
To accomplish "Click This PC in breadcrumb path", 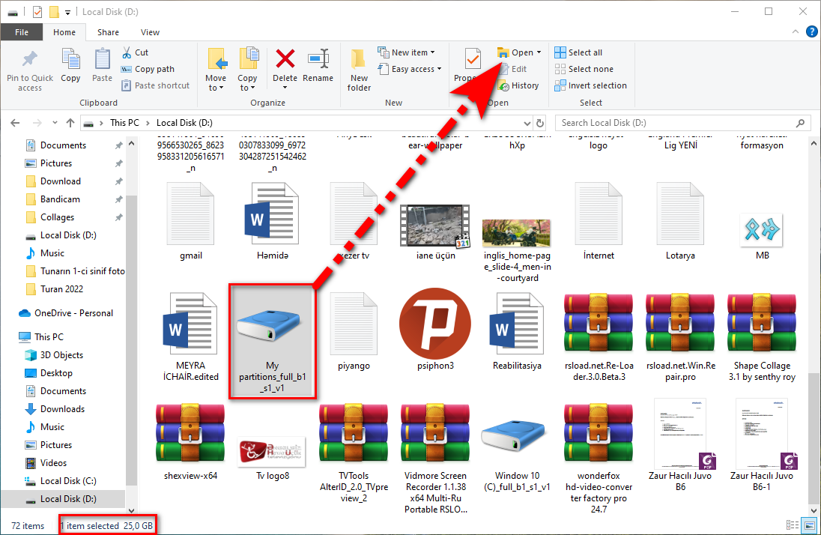I will pos(124,123).
